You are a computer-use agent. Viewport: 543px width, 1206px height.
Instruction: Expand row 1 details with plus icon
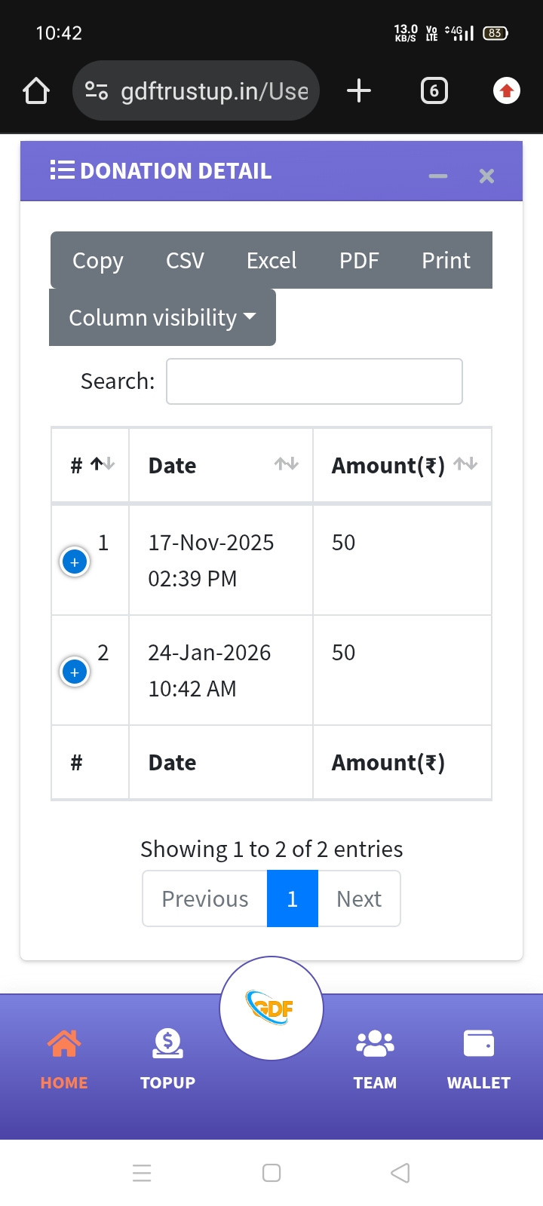click(x=75, y=562)
